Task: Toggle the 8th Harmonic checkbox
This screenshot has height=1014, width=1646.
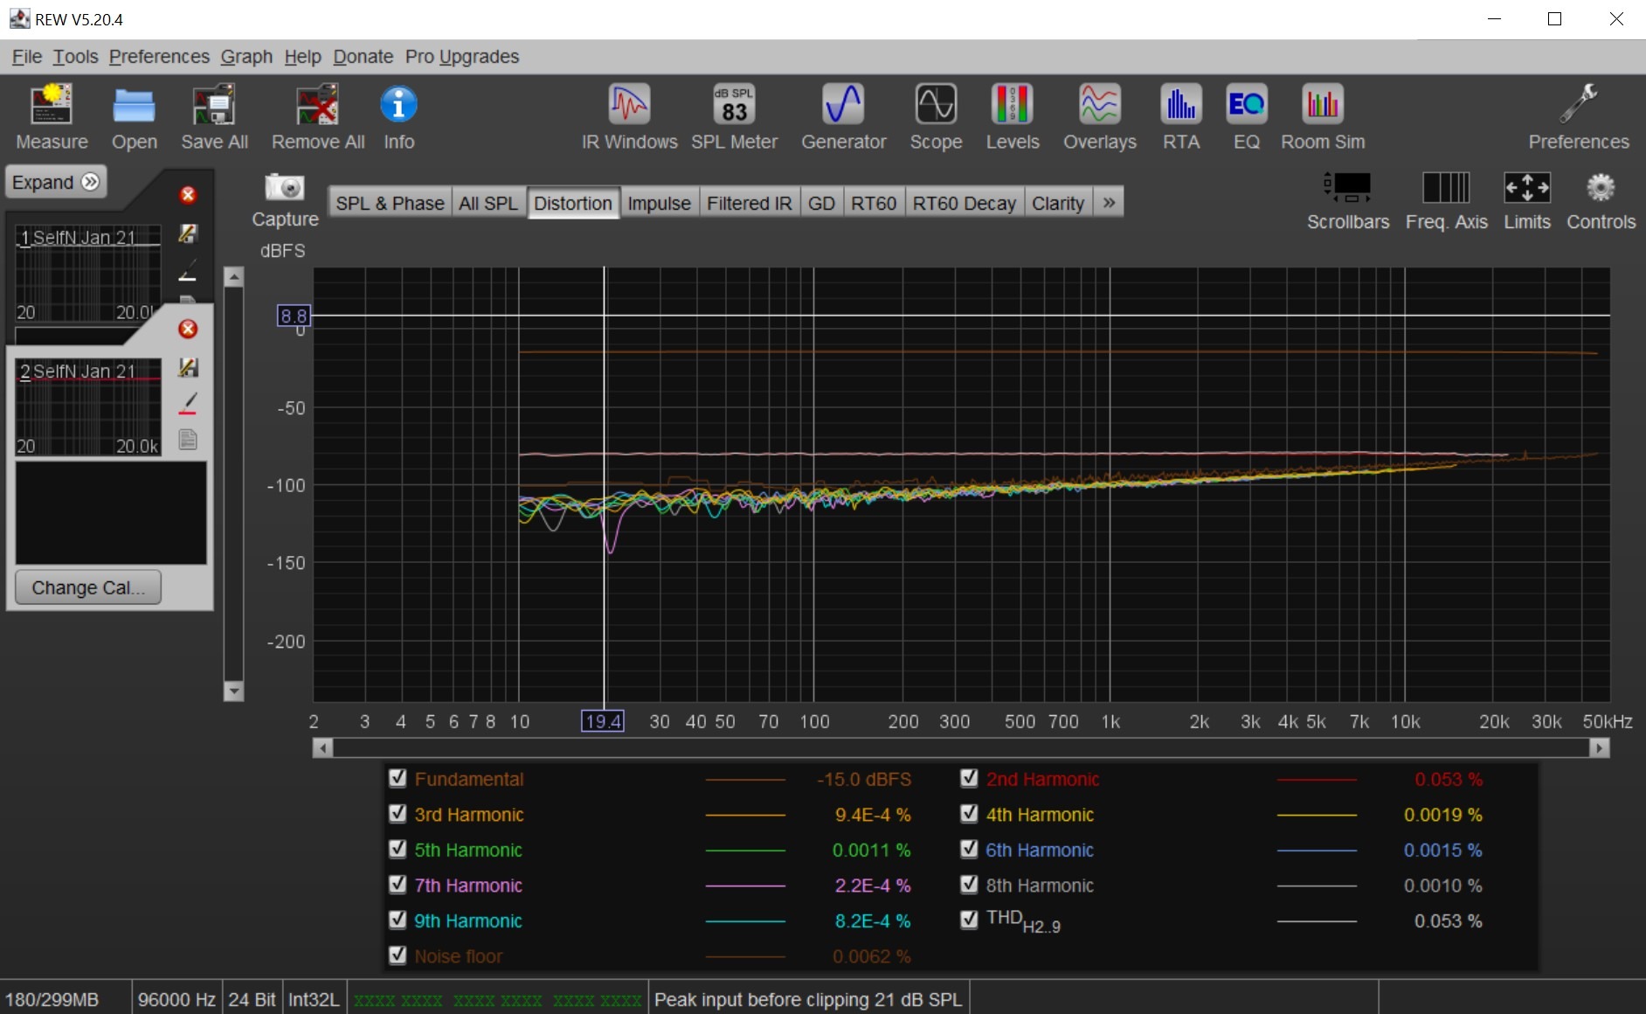Action: click(969, 885)
